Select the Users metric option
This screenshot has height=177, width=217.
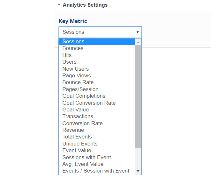click(69, 62)
